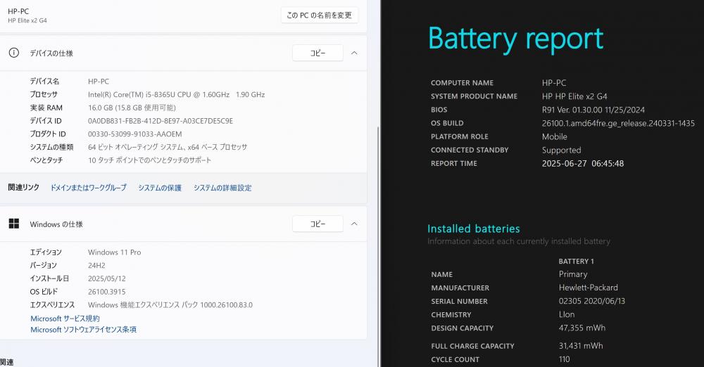The image size is (704, 367).
Task: Select manufacturer value Hewlett-Packard
Action: (x=588, y=288)
